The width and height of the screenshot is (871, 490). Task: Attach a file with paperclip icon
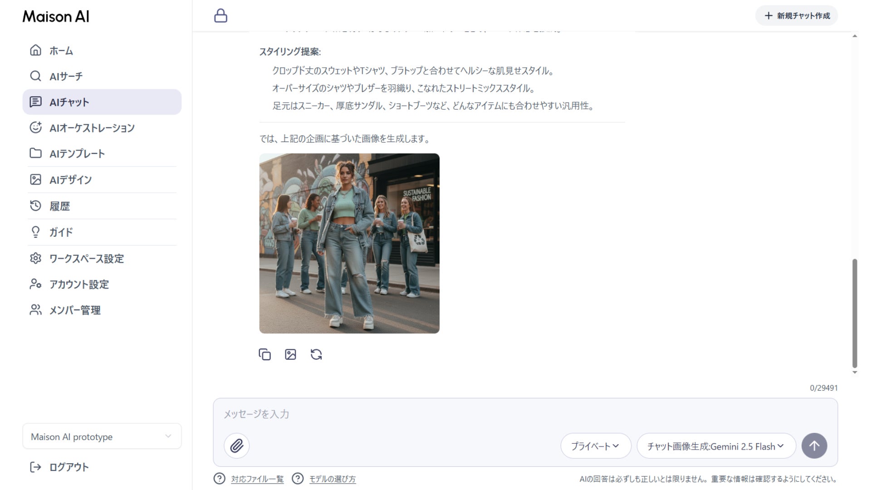pyautogui.click(x=236, y=446)
